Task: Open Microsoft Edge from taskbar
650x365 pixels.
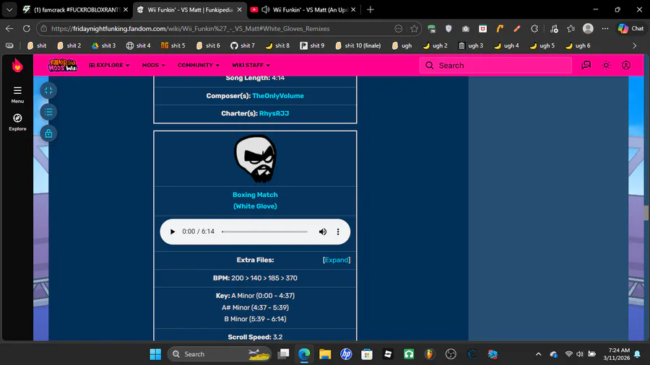Action: [304, 354]
